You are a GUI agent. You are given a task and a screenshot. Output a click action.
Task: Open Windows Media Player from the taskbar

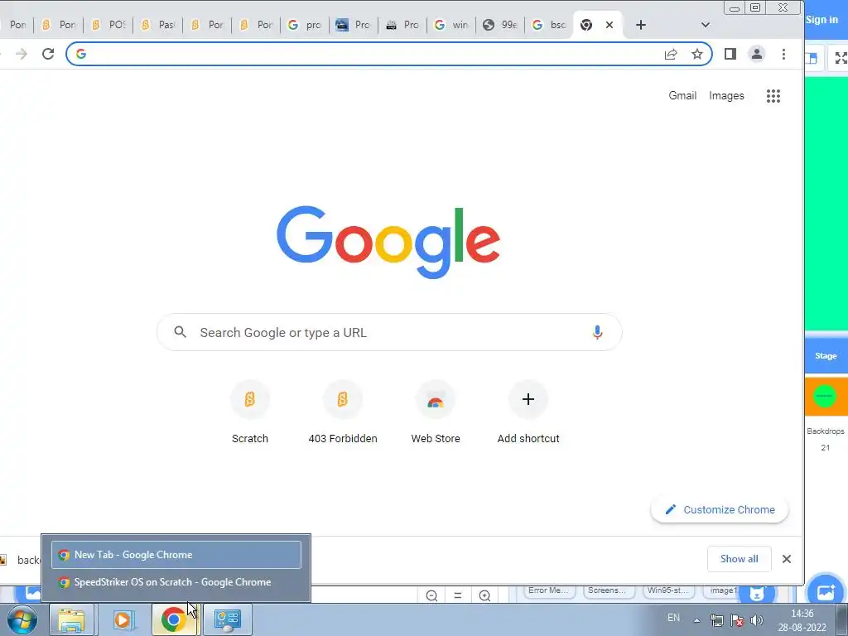[123, 619]
